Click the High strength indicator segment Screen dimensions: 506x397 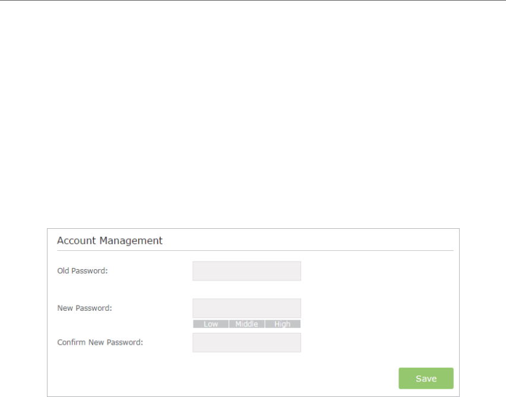[283, 324]
